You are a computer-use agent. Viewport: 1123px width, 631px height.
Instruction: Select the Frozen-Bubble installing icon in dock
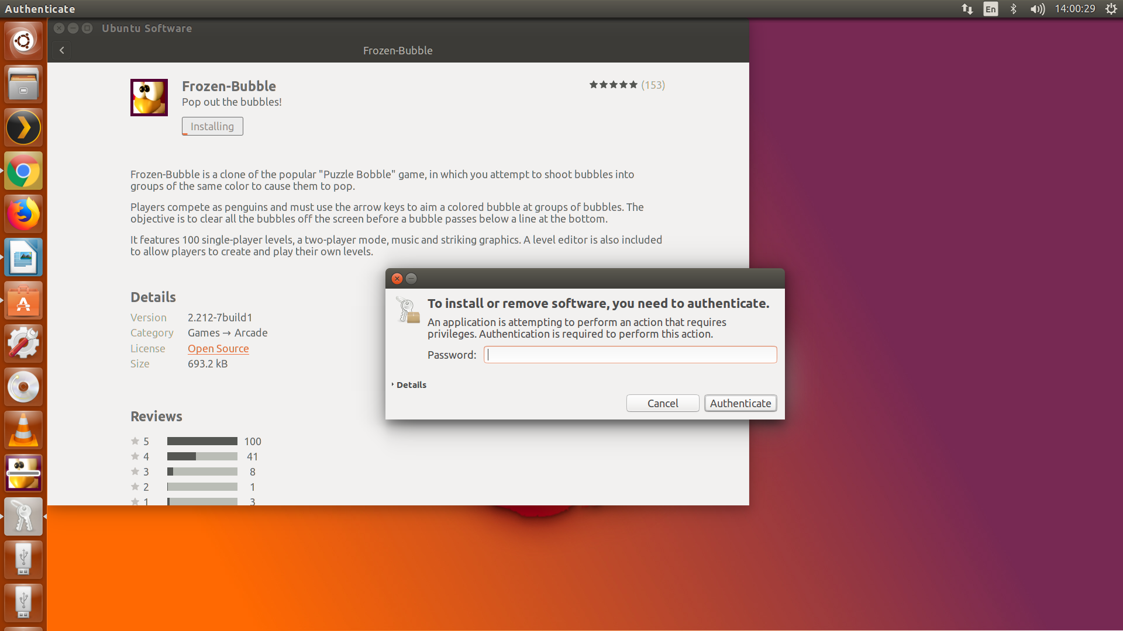pyautogui.click(x=23, y=473)
